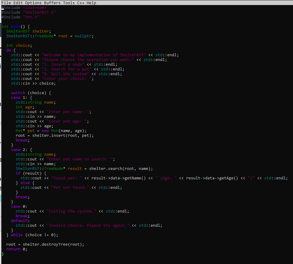Open the Options menu
This screenshot has height=264, width=293.
coord(33,3)
